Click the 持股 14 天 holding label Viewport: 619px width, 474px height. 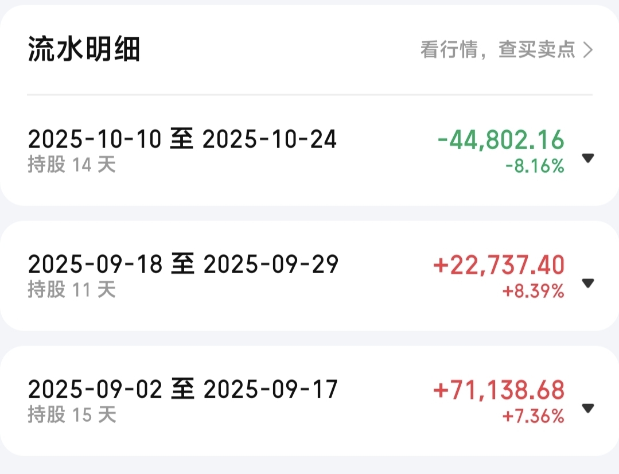(x=72, y=164)
